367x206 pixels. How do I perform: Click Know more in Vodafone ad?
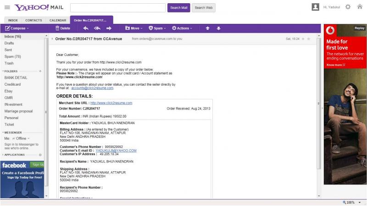pyautogui.click(x=336, y=65)
